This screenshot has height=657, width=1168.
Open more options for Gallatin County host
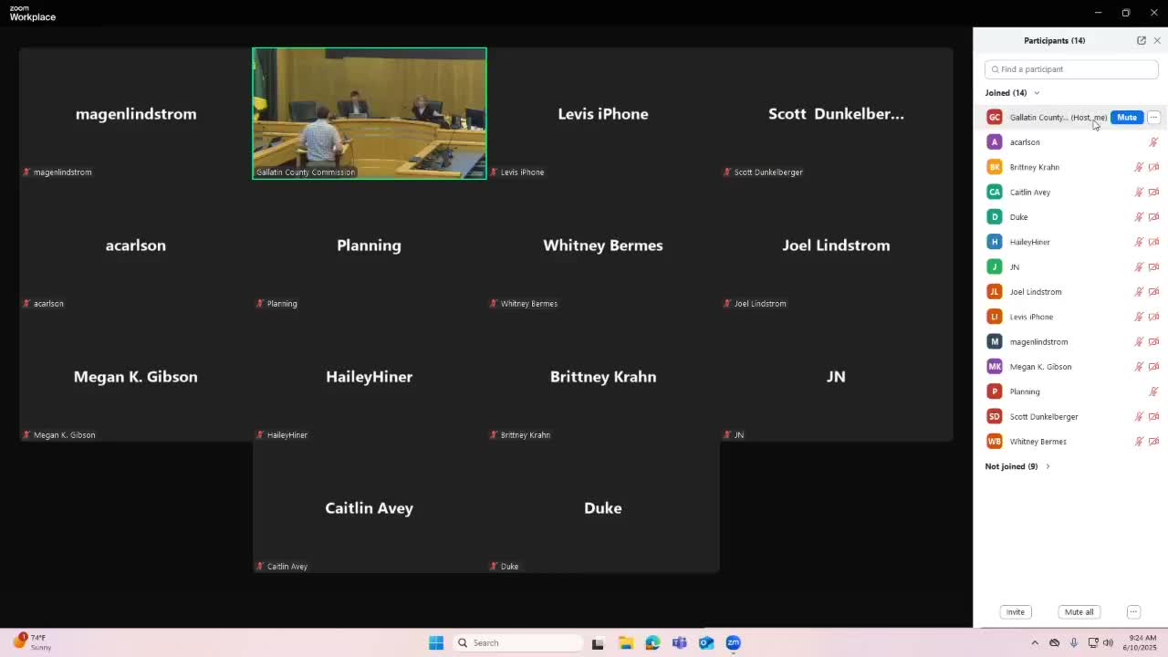tap(1153, 118)
